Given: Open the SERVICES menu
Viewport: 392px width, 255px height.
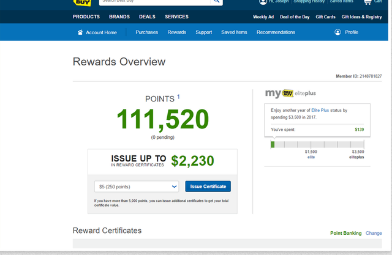Looking at the screenshot, I should (x=176, y=17).
